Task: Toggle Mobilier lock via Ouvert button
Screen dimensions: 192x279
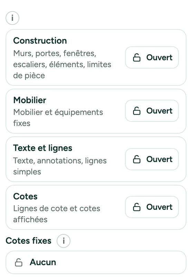Action: point(152,111)
